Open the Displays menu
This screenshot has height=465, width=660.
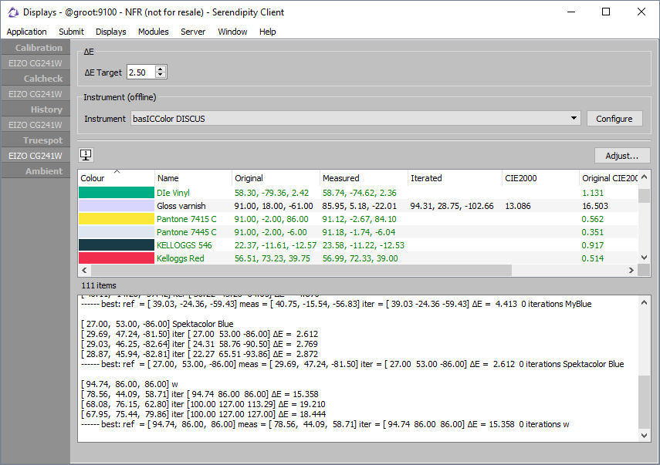click(110, 32)
